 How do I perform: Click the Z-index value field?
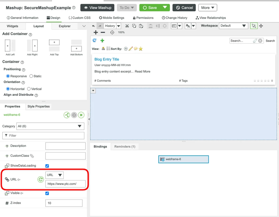click(x=64, y=203)
